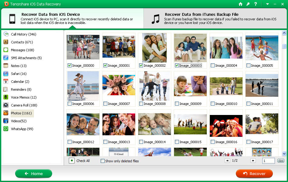This screenshot has width=288, height=182.
Task: Open the Image_000006 jogging thumbnail
Action: (83, 86)
